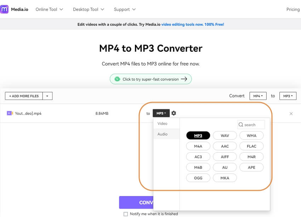301x217 pixels.
Task: Select M4A audio format
Action: 198,146
